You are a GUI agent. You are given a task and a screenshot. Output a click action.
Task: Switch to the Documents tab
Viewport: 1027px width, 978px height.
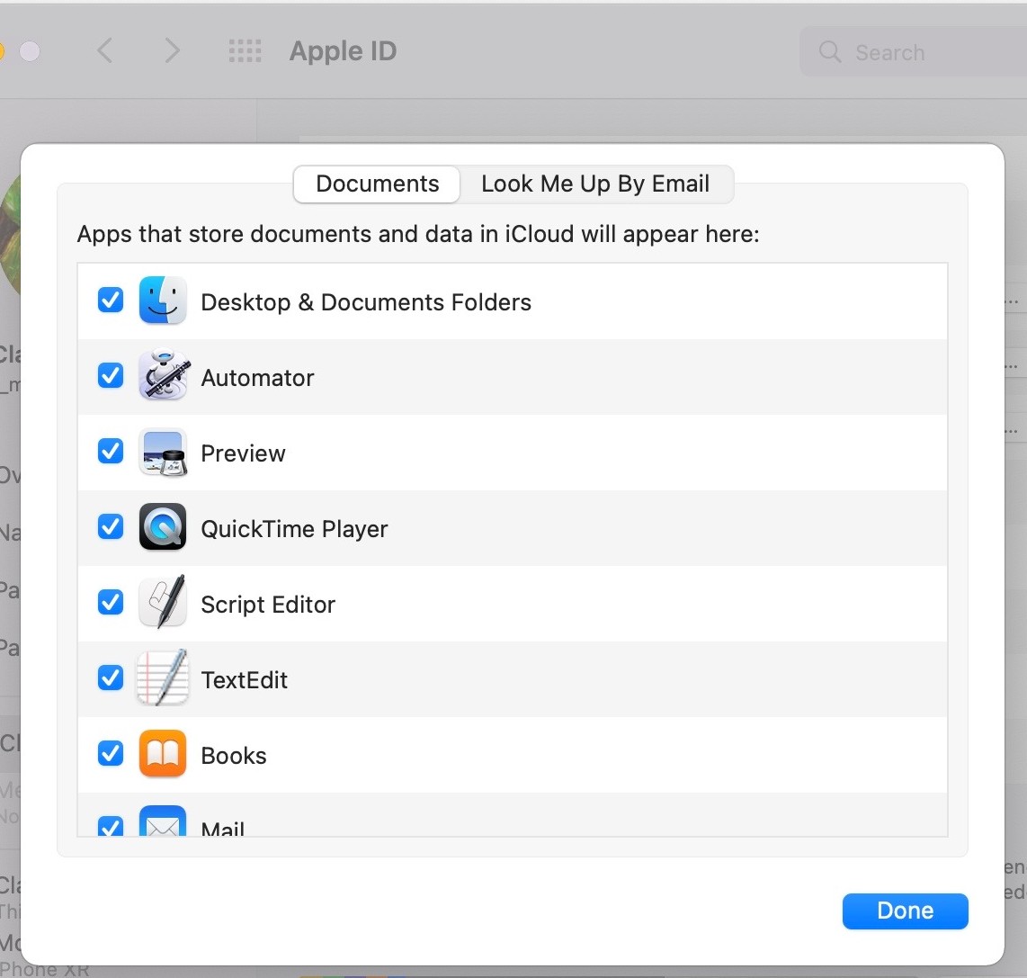[x=378, y=184]
